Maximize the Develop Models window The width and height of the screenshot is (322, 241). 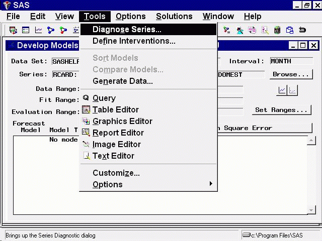point(303,45)
